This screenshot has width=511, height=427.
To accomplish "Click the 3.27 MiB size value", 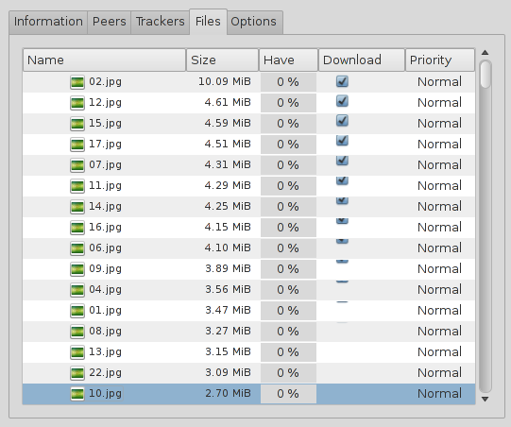I will (228, 332).
